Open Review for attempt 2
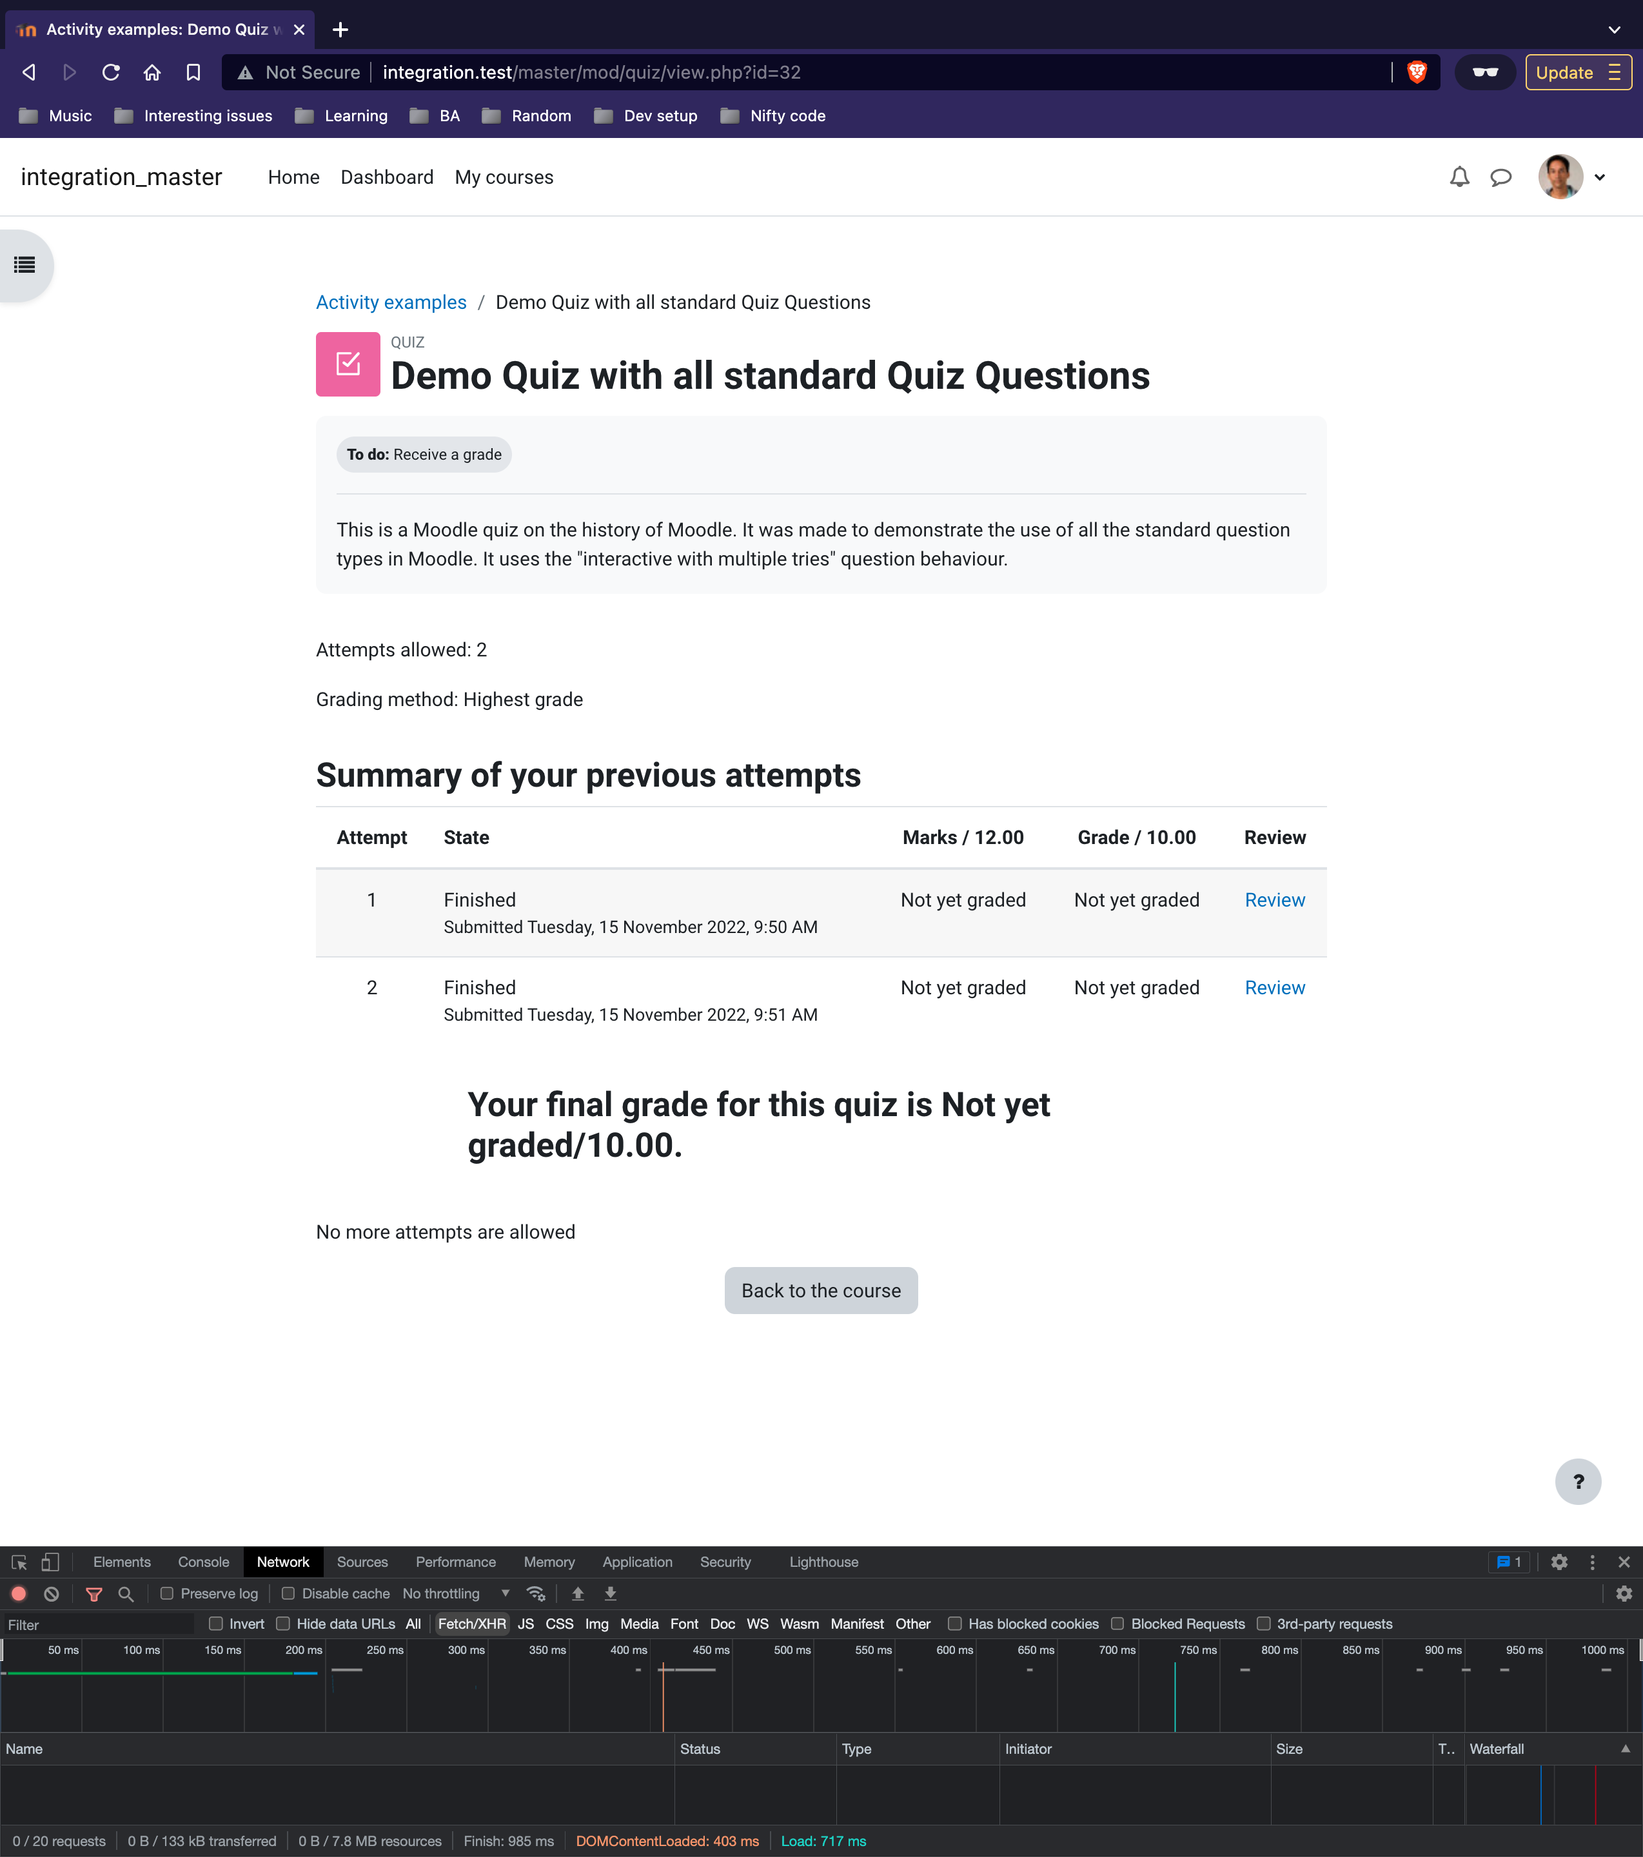1643x1857 pixels. point(1275,988)
